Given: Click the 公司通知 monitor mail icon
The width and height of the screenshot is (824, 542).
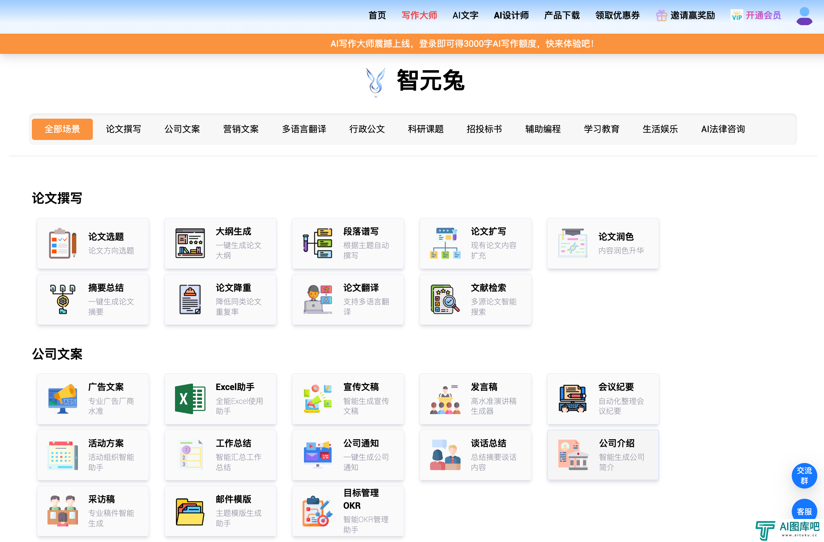Looking at the screenshot, I should (x=318, y=455).
